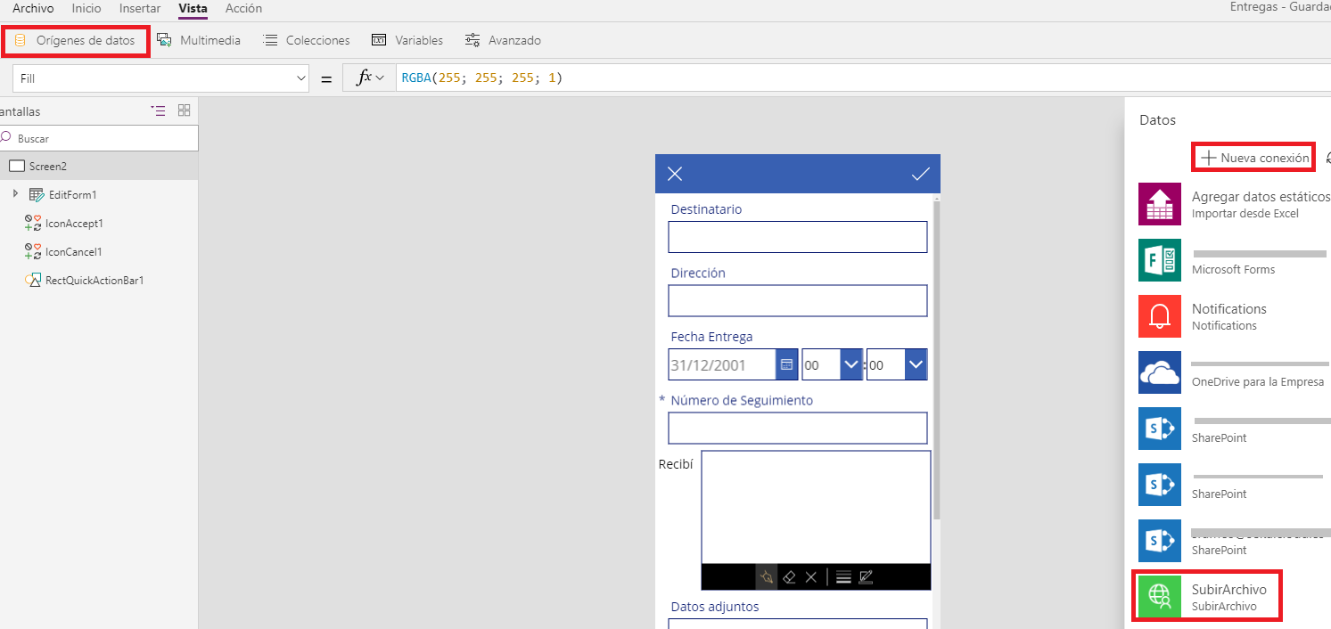The height and width of the screenshot is (629, 1331).
Task: Select the eraser icon in signature toolbar
Action: tap(789, 577)
